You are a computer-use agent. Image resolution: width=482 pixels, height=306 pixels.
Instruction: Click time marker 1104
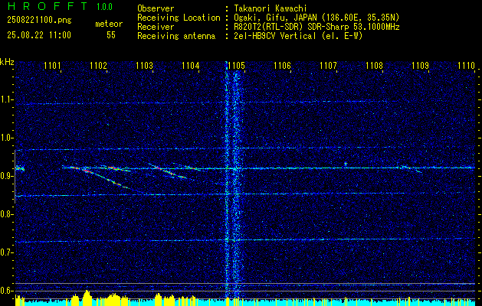[190, 65]
